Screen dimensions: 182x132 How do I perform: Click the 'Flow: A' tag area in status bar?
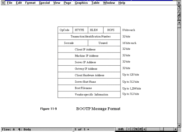click(8, 129)
